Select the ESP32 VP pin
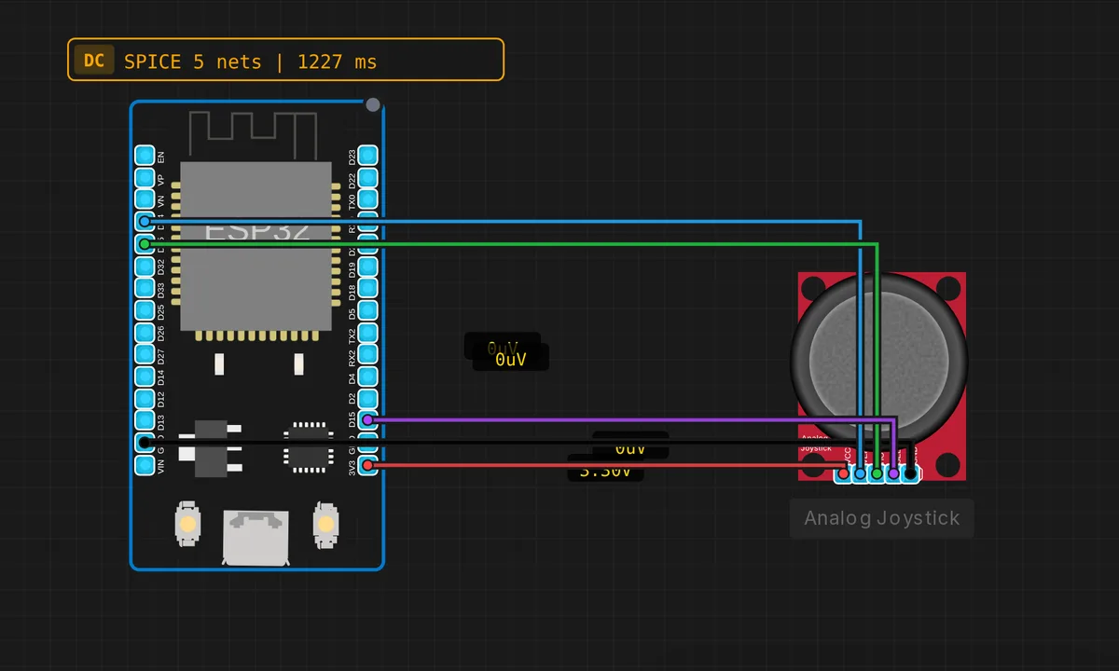Image resolution: width=1119 pixels, height=671 pixels. [x=145, y=177]
